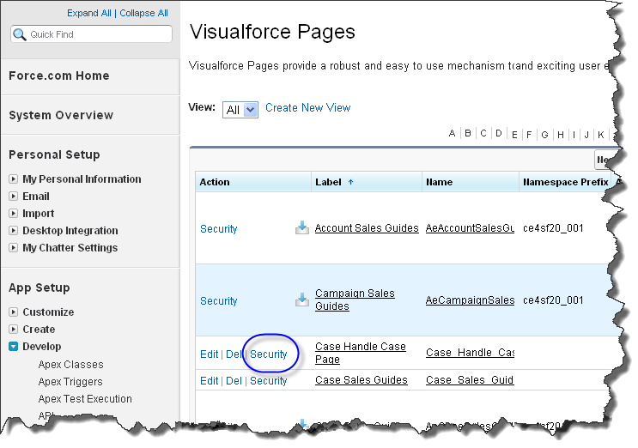
Task: Open Campaign Sales Guides label link
Action: click(355, 300)
